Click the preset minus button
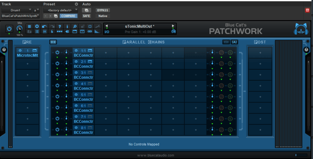Image resolution: width=313 pixels, height=159 pixels. point(46,16)
